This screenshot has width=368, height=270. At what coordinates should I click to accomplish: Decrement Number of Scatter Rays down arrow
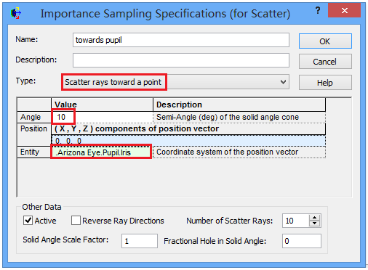pos(314,224)
